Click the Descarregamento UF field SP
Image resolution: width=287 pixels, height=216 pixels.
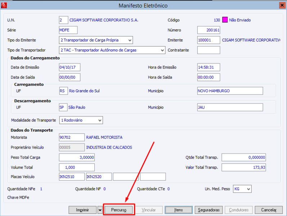click(x=63, y=107)
